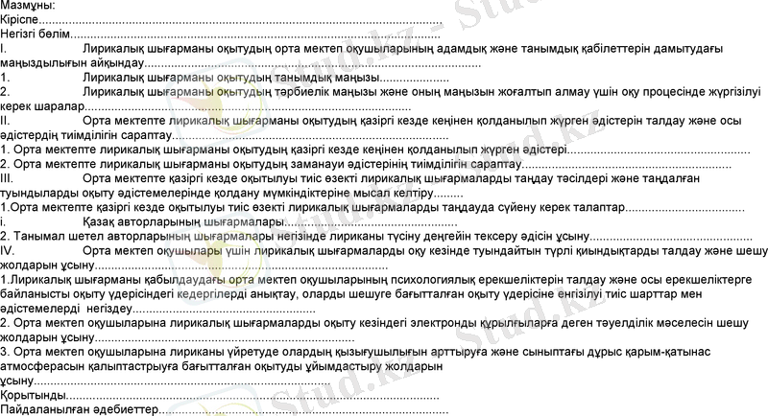768x416 pixels.
Task: Select the 'Кіріспе' contents line
Action: coord(222,20)
